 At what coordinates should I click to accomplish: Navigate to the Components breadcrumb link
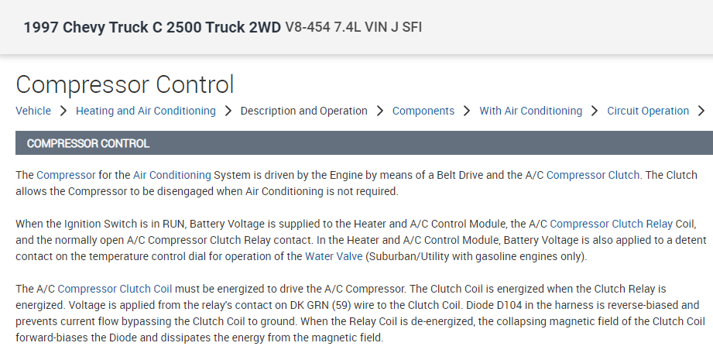[423, 111]
